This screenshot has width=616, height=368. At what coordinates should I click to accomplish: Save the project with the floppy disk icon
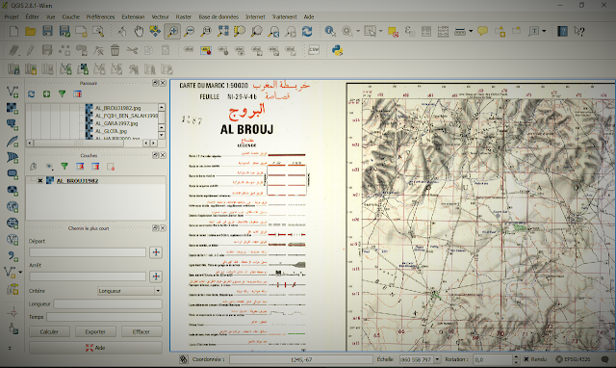[x=47, y=31]
